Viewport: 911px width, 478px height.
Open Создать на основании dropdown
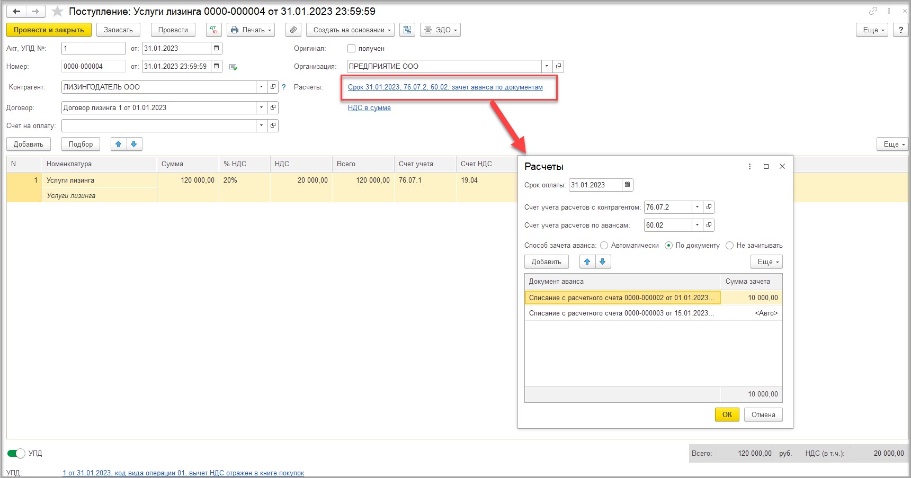click(350, 30)
